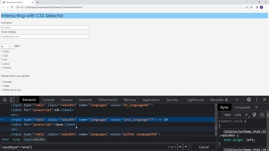Close the DevTools panel
This screenshot has height=151, width=269.
(x=264, y=100)
